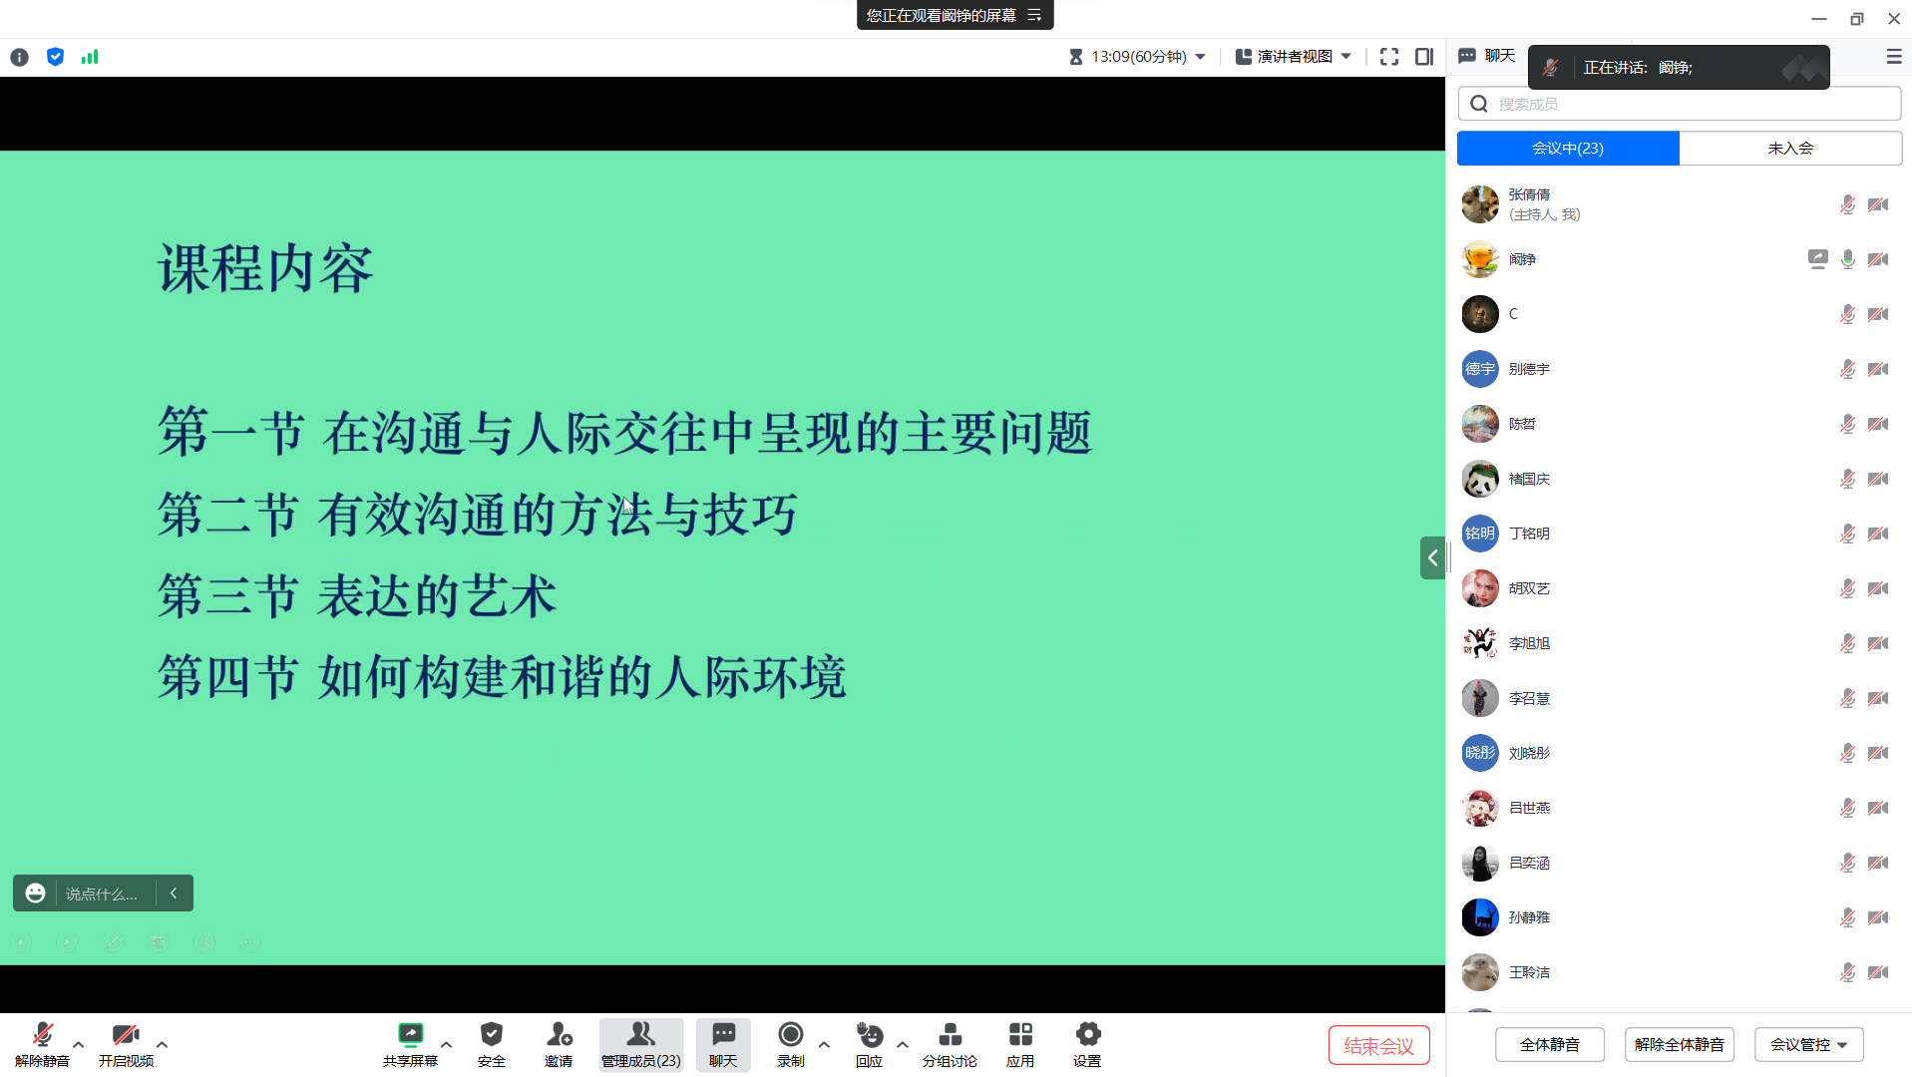Enter full screen mode icon
The image size is (1912, 1077).
click(x=1388, y=57)
